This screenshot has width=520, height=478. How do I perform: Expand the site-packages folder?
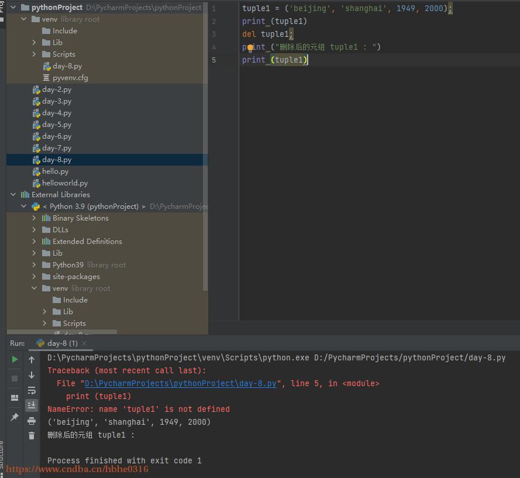click(34, 276)
